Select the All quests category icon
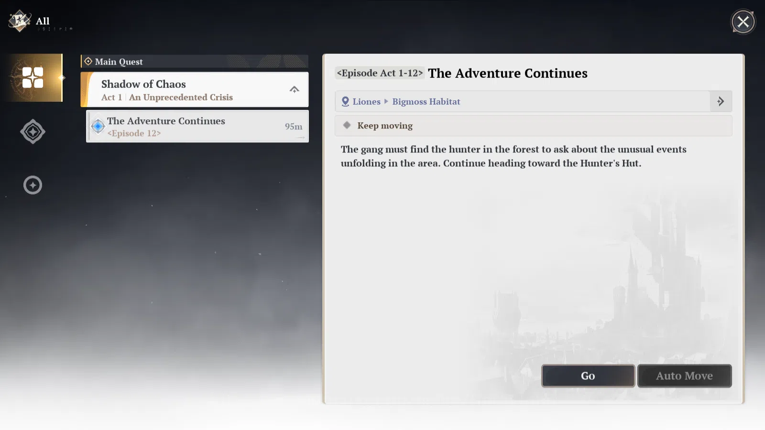Viewport: 765px width, 430px height. [33, 78]
